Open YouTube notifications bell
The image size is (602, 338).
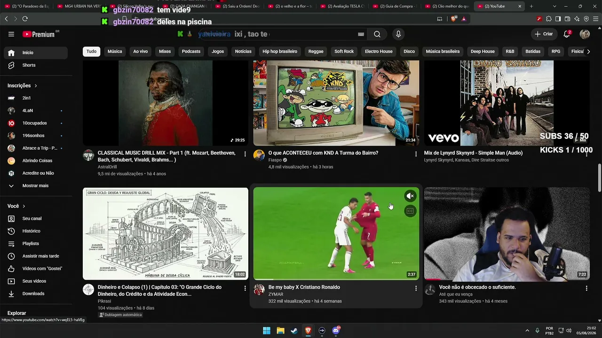tap(567, 34)
